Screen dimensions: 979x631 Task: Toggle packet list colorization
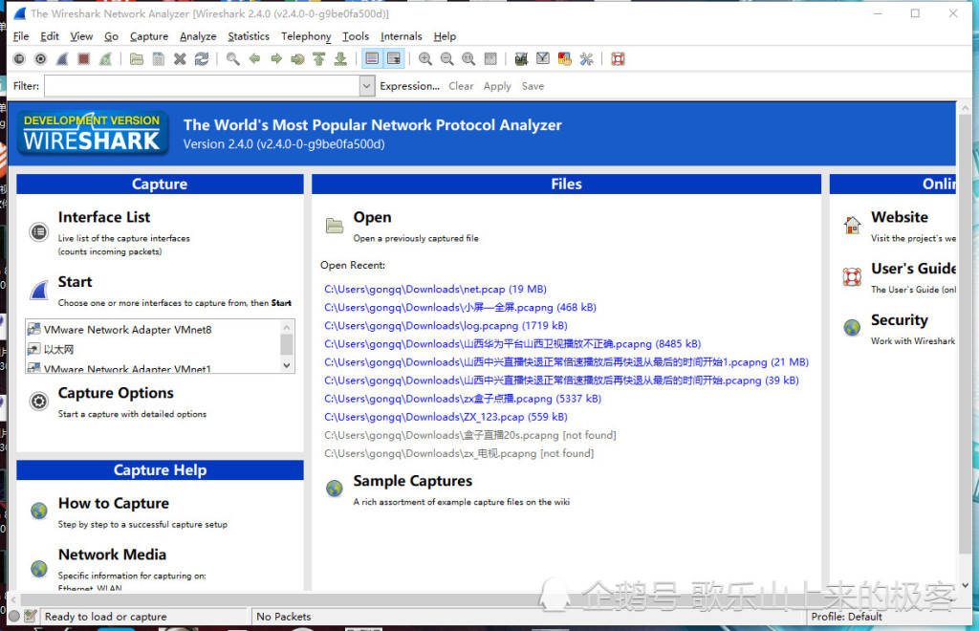click(x=372, y=58)
